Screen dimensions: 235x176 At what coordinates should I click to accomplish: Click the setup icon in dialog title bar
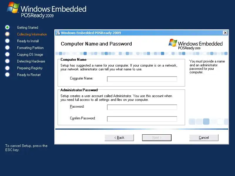tap(58, 33)
